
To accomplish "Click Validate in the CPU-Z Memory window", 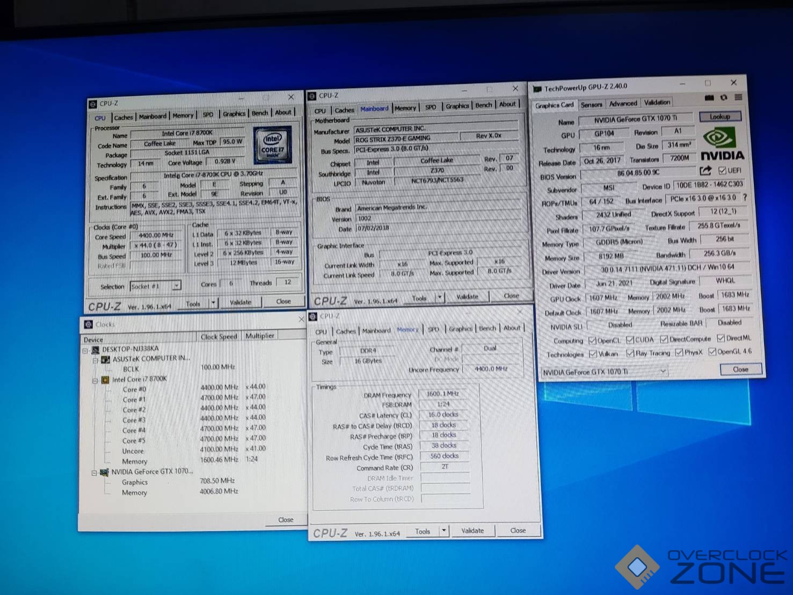I will click(472, 531).
